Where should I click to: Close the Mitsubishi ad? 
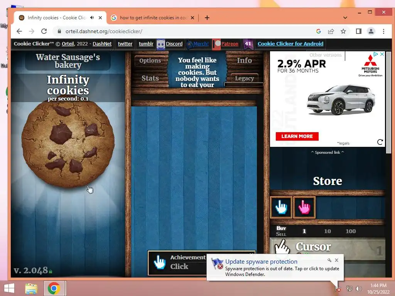point(382,54)
